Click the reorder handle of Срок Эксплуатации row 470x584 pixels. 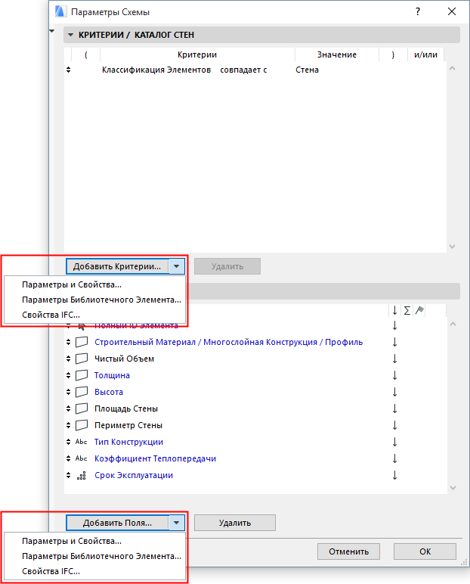pos(69,475)
